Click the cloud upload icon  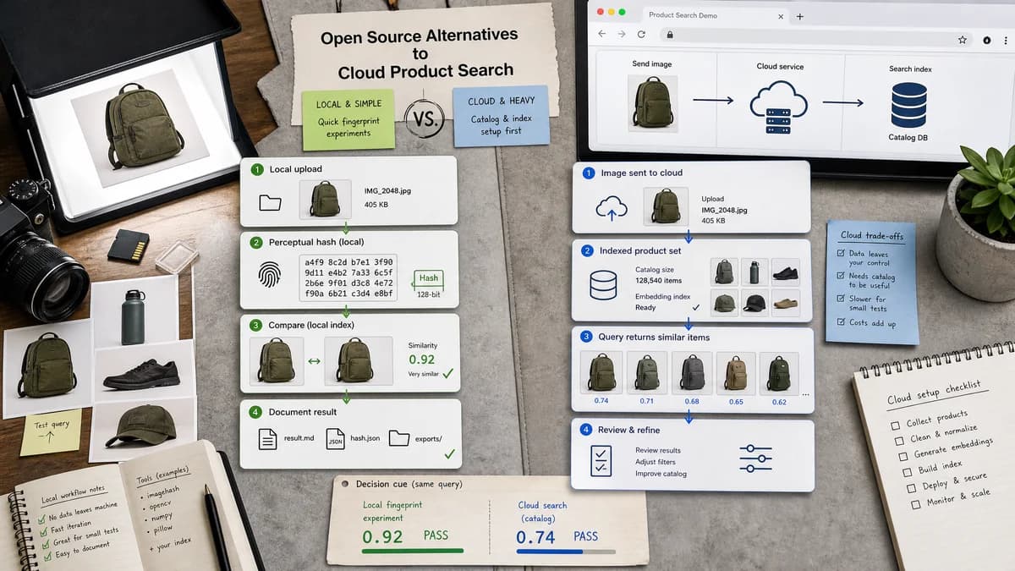click(611, 209)
